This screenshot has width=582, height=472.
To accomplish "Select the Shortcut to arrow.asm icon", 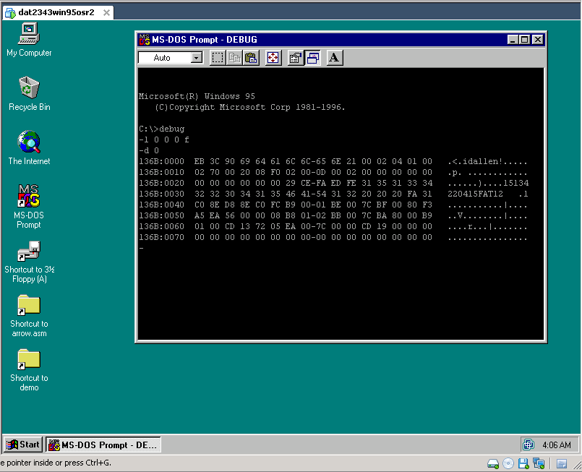I will pos(29,305).
